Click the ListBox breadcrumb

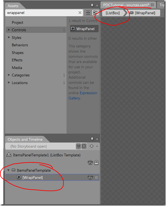(113, 13)
